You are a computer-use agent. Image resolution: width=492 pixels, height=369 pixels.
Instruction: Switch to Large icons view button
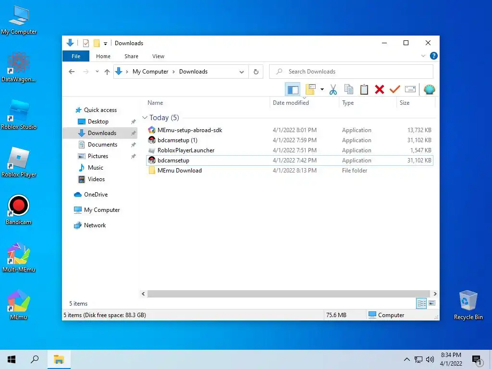point(432,303)
